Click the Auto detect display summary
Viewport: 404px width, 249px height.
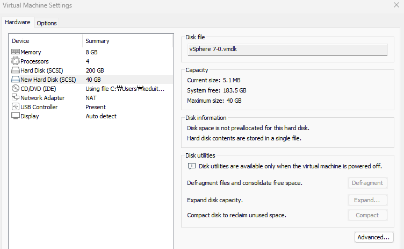pyautogui.click(x=101, y=116)
